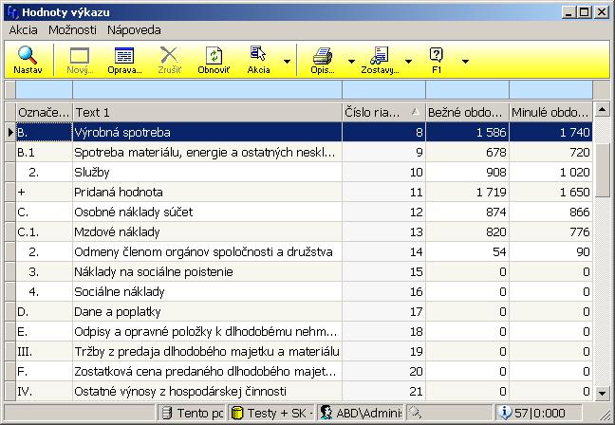Image resolution: width=615 pixels, height=425 pixels.
Task: Click the info icon beside 57|0:000
Action: click(x=504, y=413)
